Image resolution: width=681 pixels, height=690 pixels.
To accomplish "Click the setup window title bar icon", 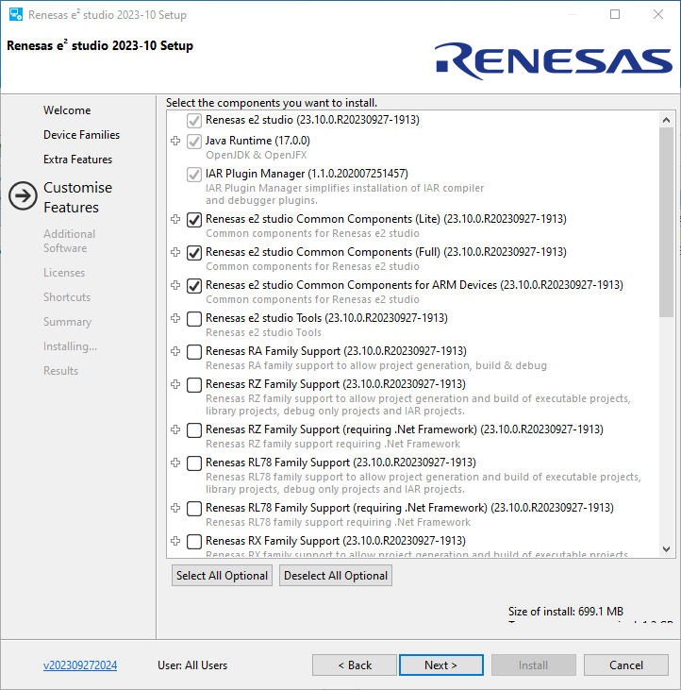I will click(16, 15).
